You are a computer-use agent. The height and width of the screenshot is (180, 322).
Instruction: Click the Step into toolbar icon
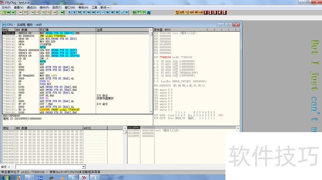(33, 12)
